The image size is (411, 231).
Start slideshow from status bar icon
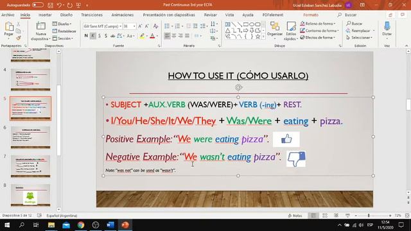[x=347, y=216]
